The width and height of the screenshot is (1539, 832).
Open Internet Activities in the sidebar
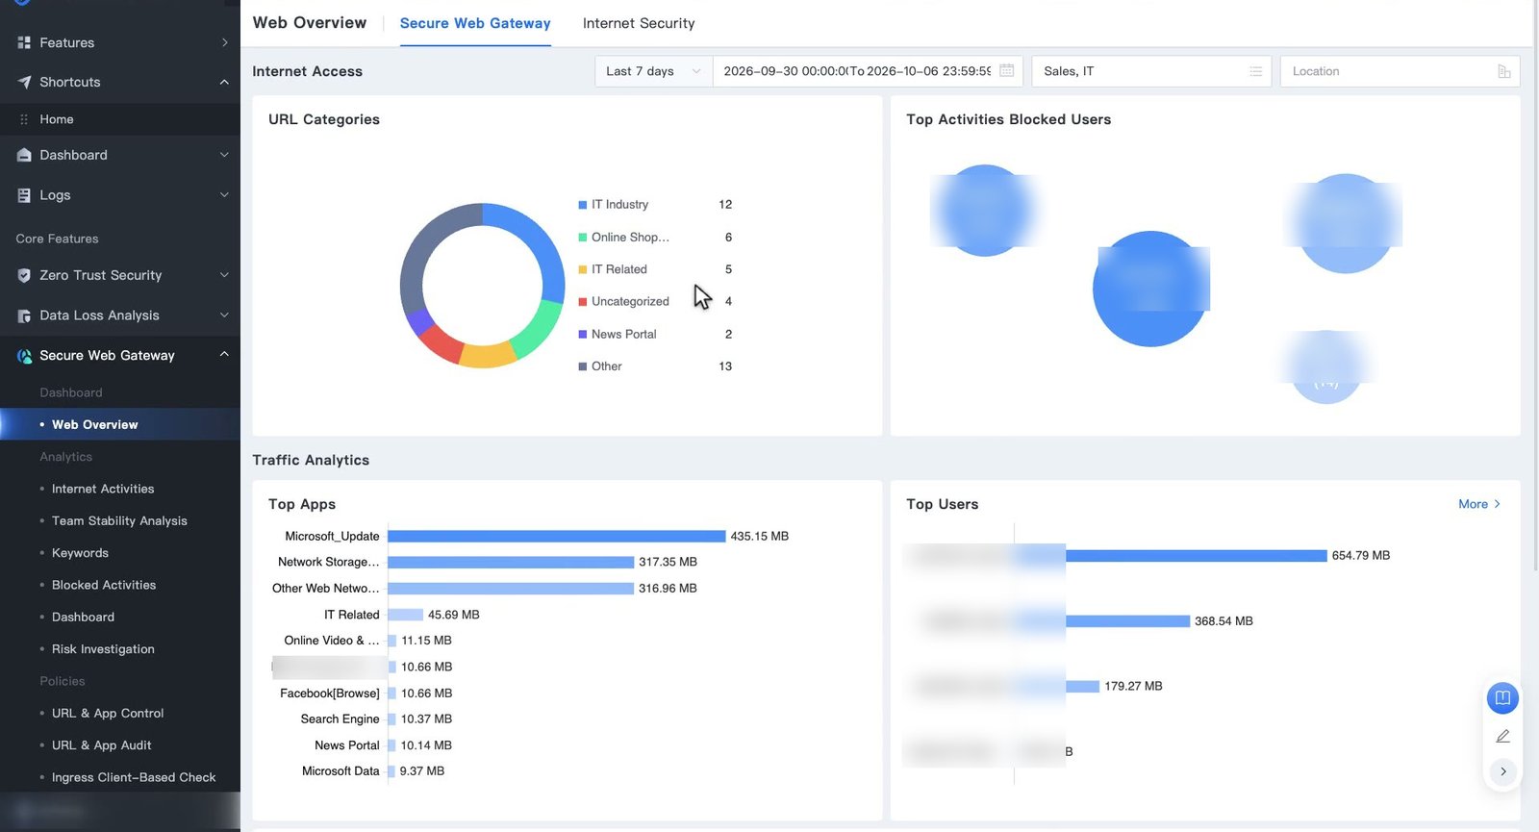pyautogui.click(x=103, y=490)
